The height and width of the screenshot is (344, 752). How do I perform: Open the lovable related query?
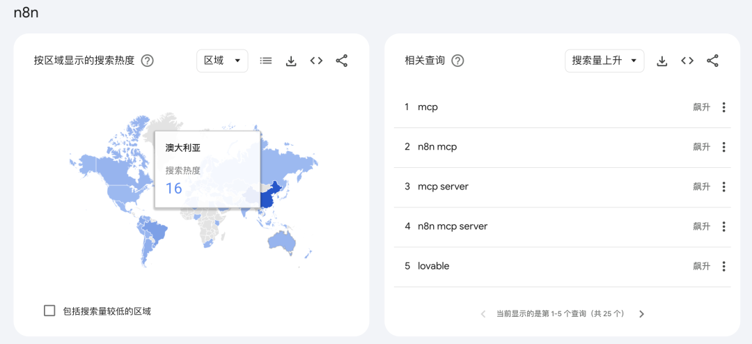click(434, 266)
